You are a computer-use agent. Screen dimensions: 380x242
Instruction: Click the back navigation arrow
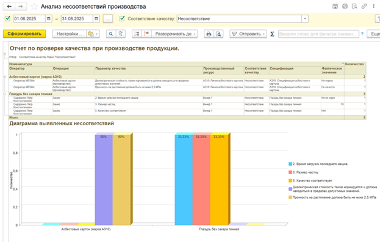[9, 7]
